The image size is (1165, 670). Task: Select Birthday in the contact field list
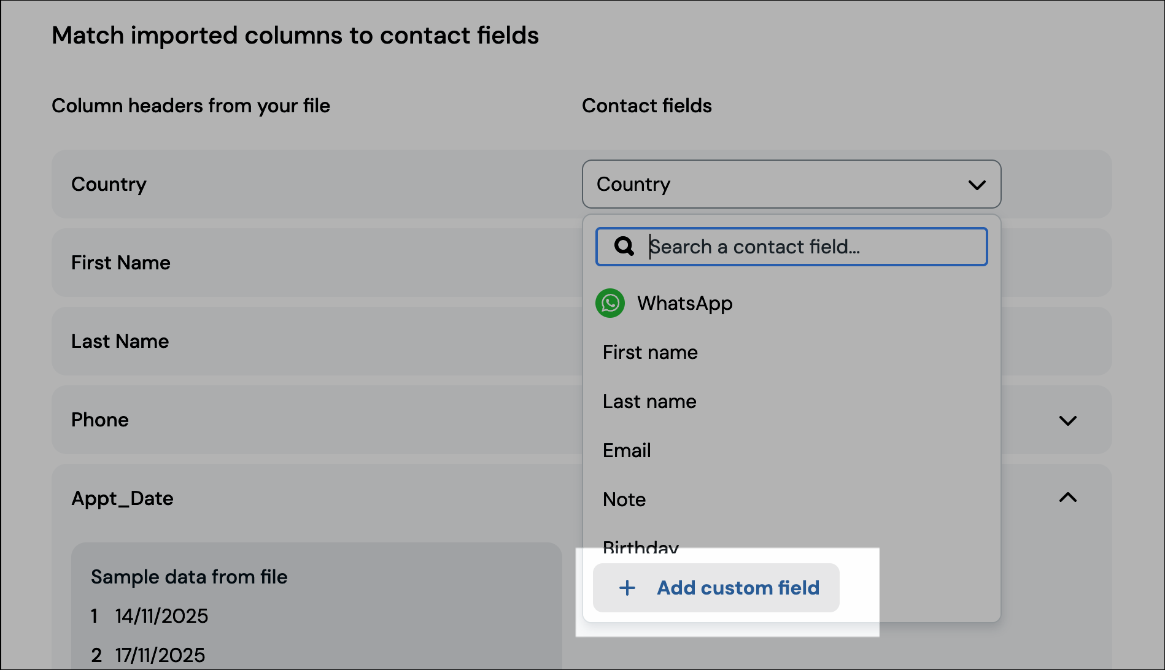point(640,546)
